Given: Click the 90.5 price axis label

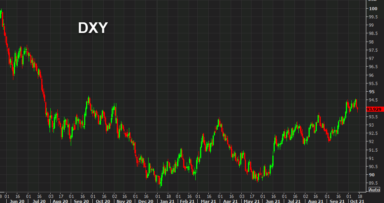Looking at the screenshot, I should pos(374,166).
